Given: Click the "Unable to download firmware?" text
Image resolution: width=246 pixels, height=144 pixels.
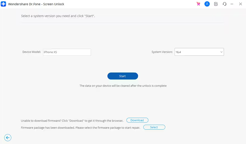Looking at the screenshot, I should tap(41, 121).
